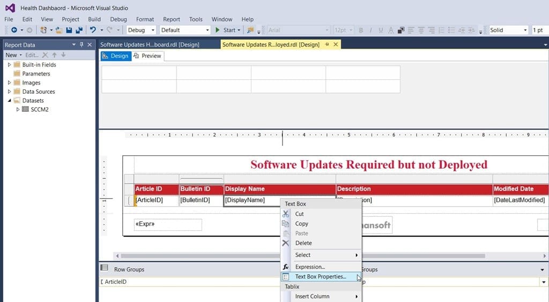This screenshot has width=549, height=302.
Task: Click the Navigate Backward arrow icon
Action: tap(14, 30)
